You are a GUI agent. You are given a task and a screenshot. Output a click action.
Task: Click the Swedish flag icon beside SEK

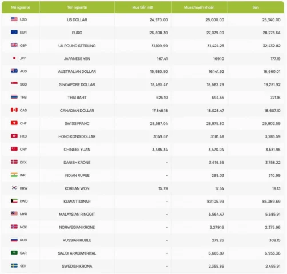point(14,265)
